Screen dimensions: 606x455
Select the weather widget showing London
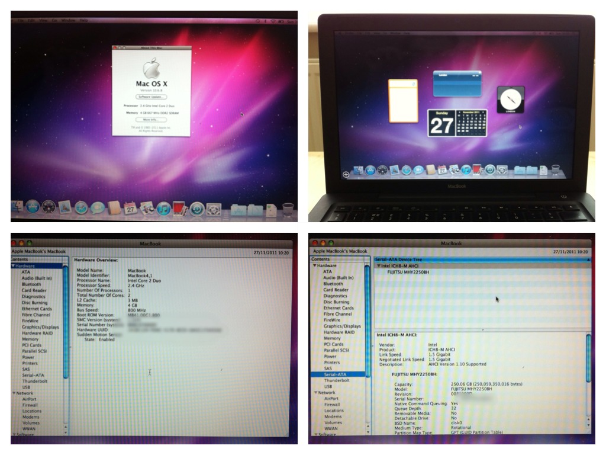(457, 83)
